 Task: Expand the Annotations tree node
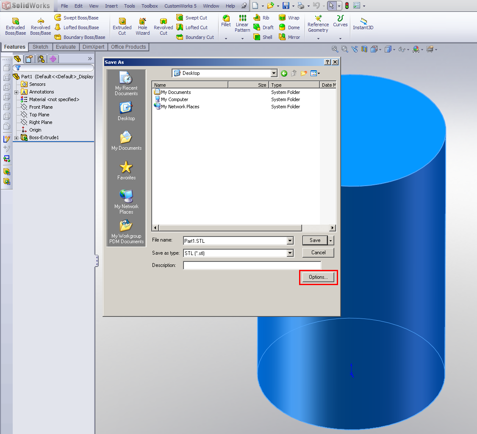click(17, 92)
